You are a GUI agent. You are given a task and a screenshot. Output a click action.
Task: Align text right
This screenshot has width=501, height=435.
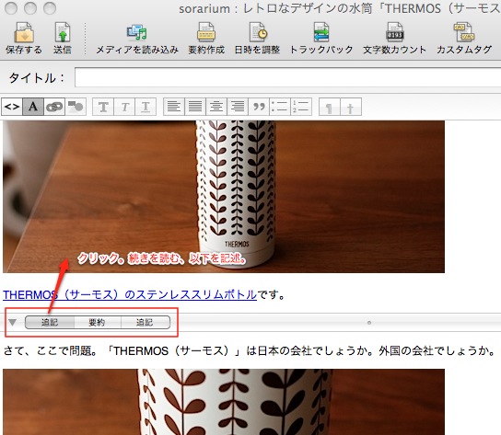click(x=238, y=107)
